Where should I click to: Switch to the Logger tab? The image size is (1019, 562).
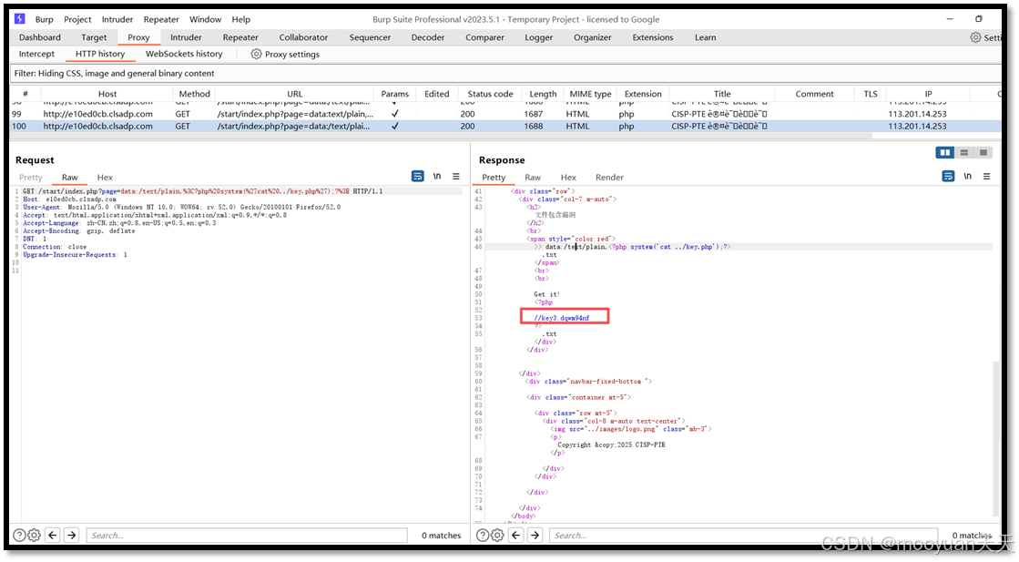539,37
